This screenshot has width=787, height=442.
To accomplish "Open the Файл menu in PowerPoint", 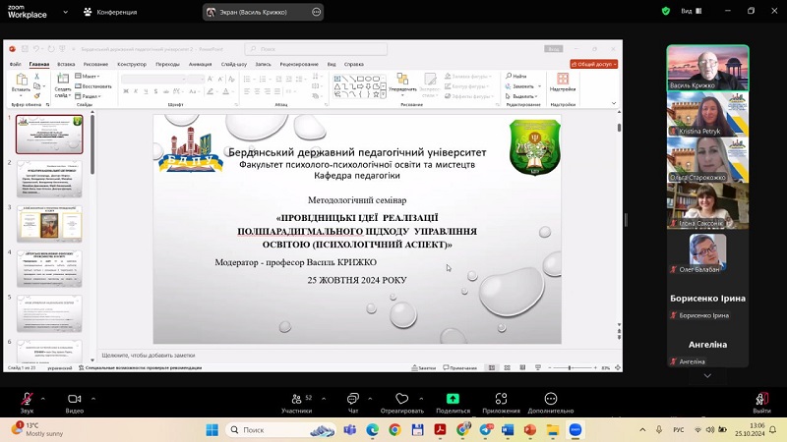I will click(x=16, y=64).
